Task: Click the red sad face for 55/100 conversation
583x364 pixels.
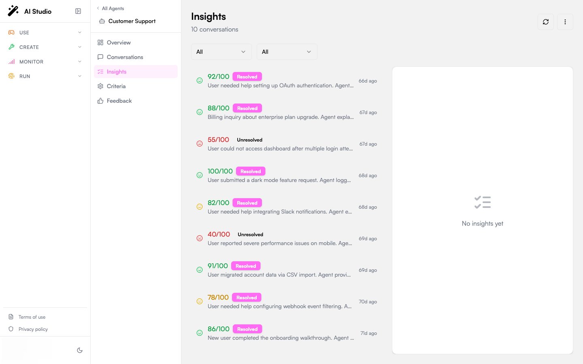Action: (x=200, y=144)
